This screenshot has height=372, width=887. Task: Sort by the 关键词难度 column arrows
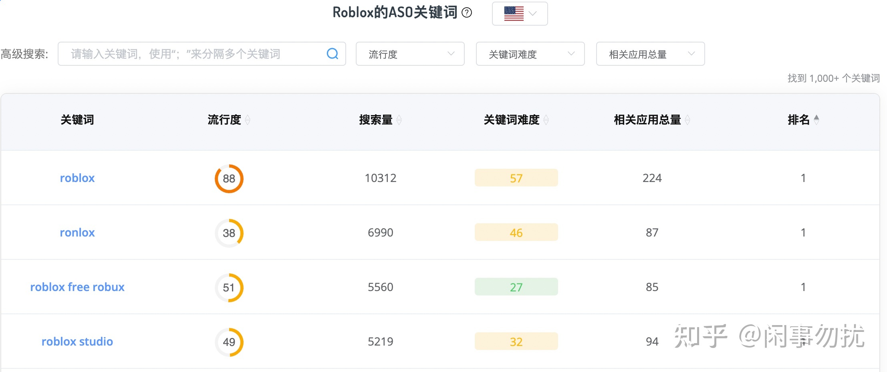click(x=546, y=120)
